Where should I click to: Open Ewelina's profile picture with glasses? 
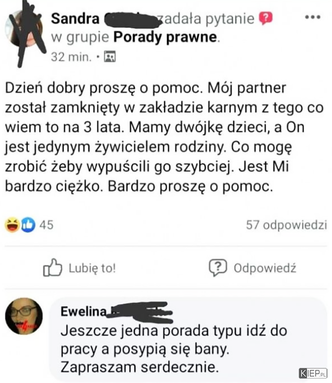pos(24,316)
